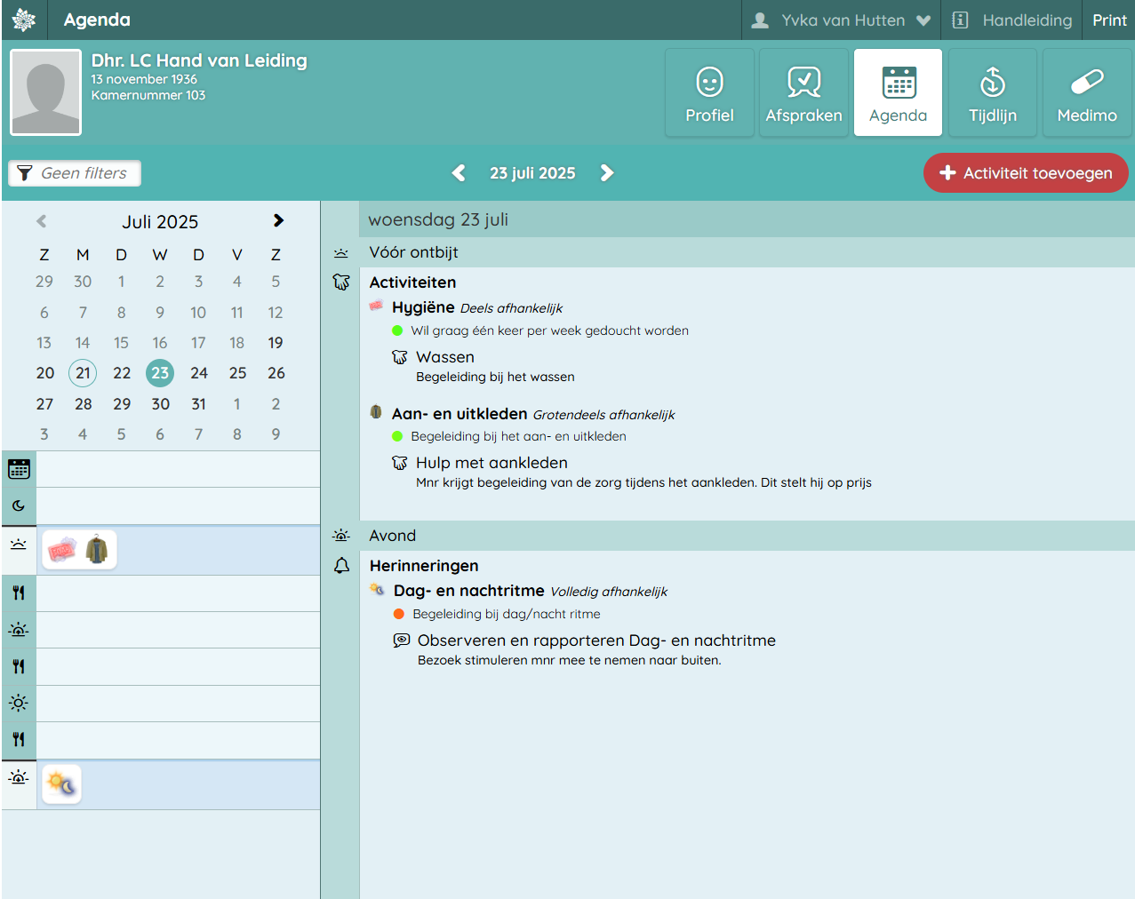Select the calendar overview row icon in the sidebar

click(x=19, y=469)
